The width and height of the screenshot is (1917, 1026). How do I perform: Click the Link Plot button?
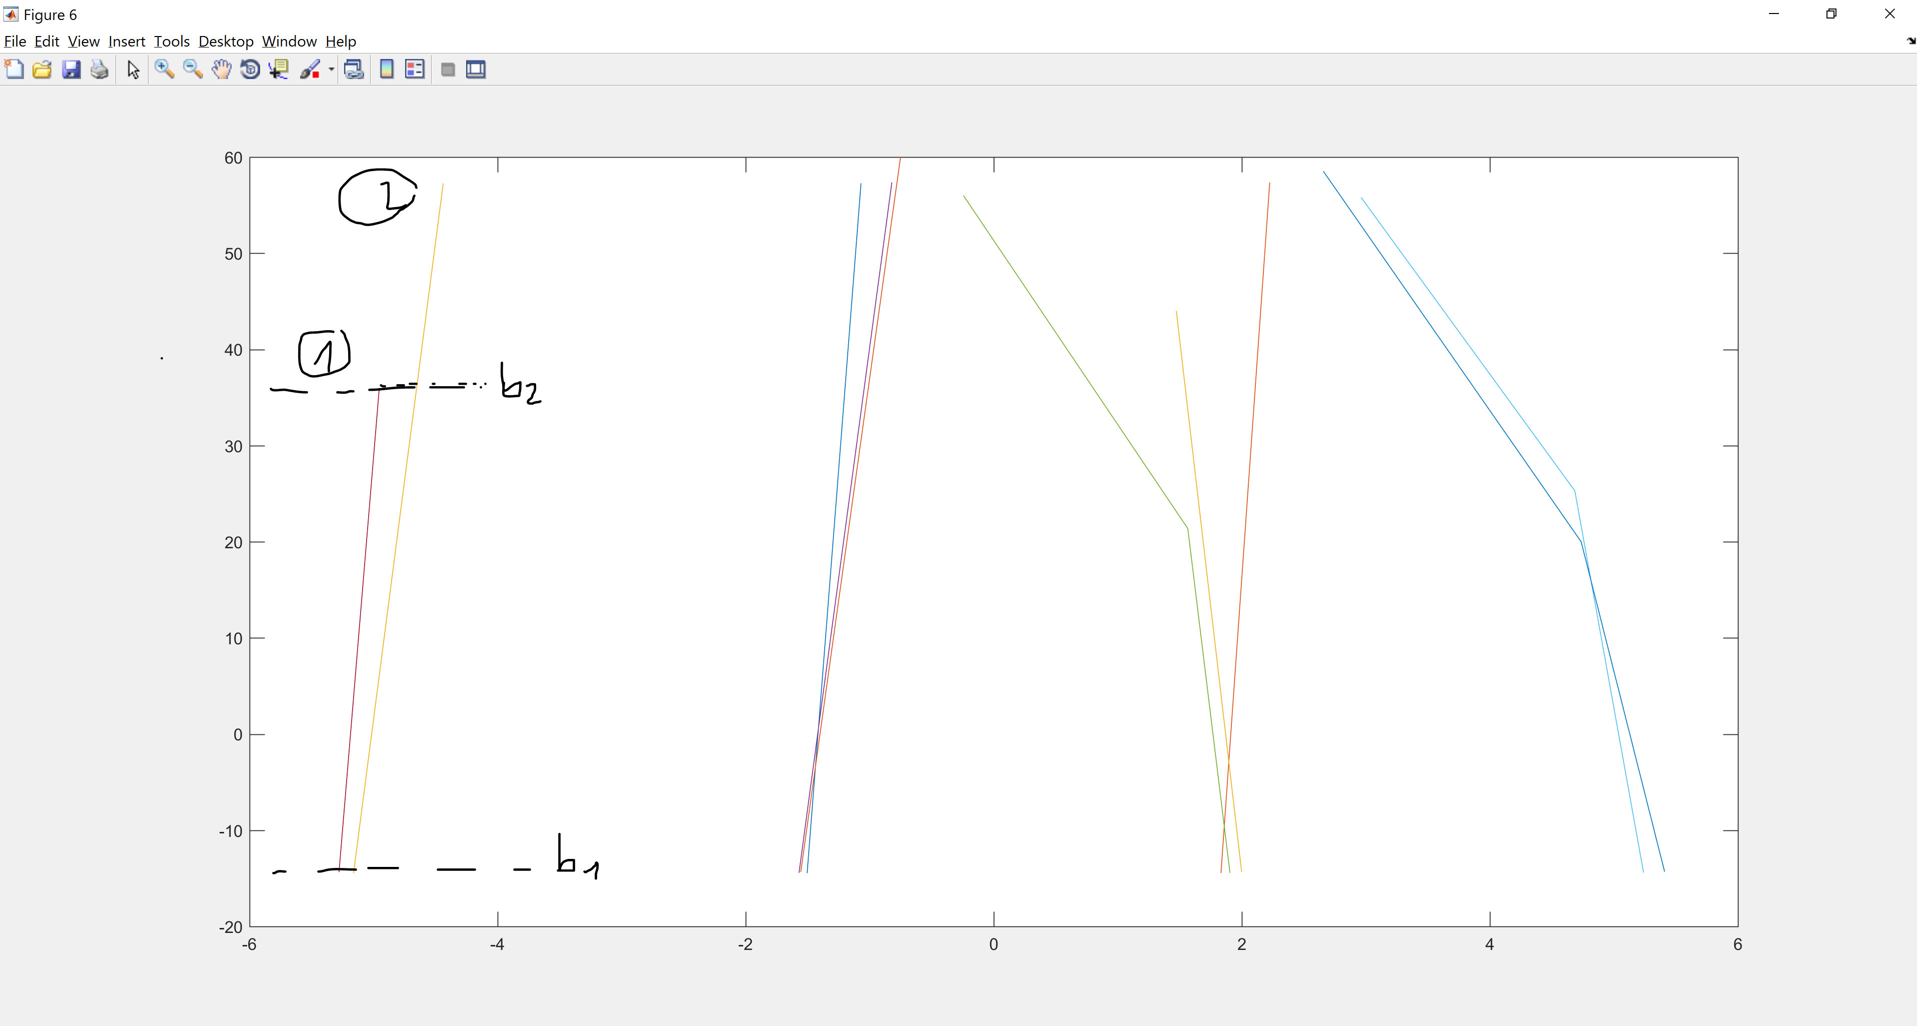coord(354,69)
